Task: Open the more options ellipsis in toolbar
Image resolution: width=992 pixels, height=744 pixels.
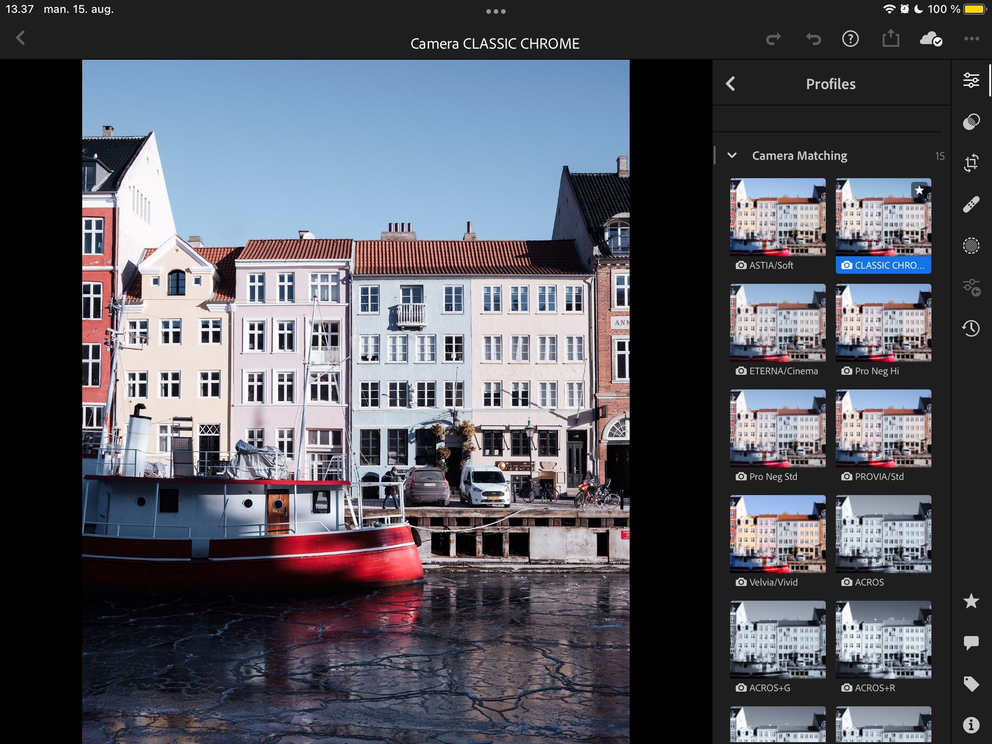Action: (x=971, y=39)
